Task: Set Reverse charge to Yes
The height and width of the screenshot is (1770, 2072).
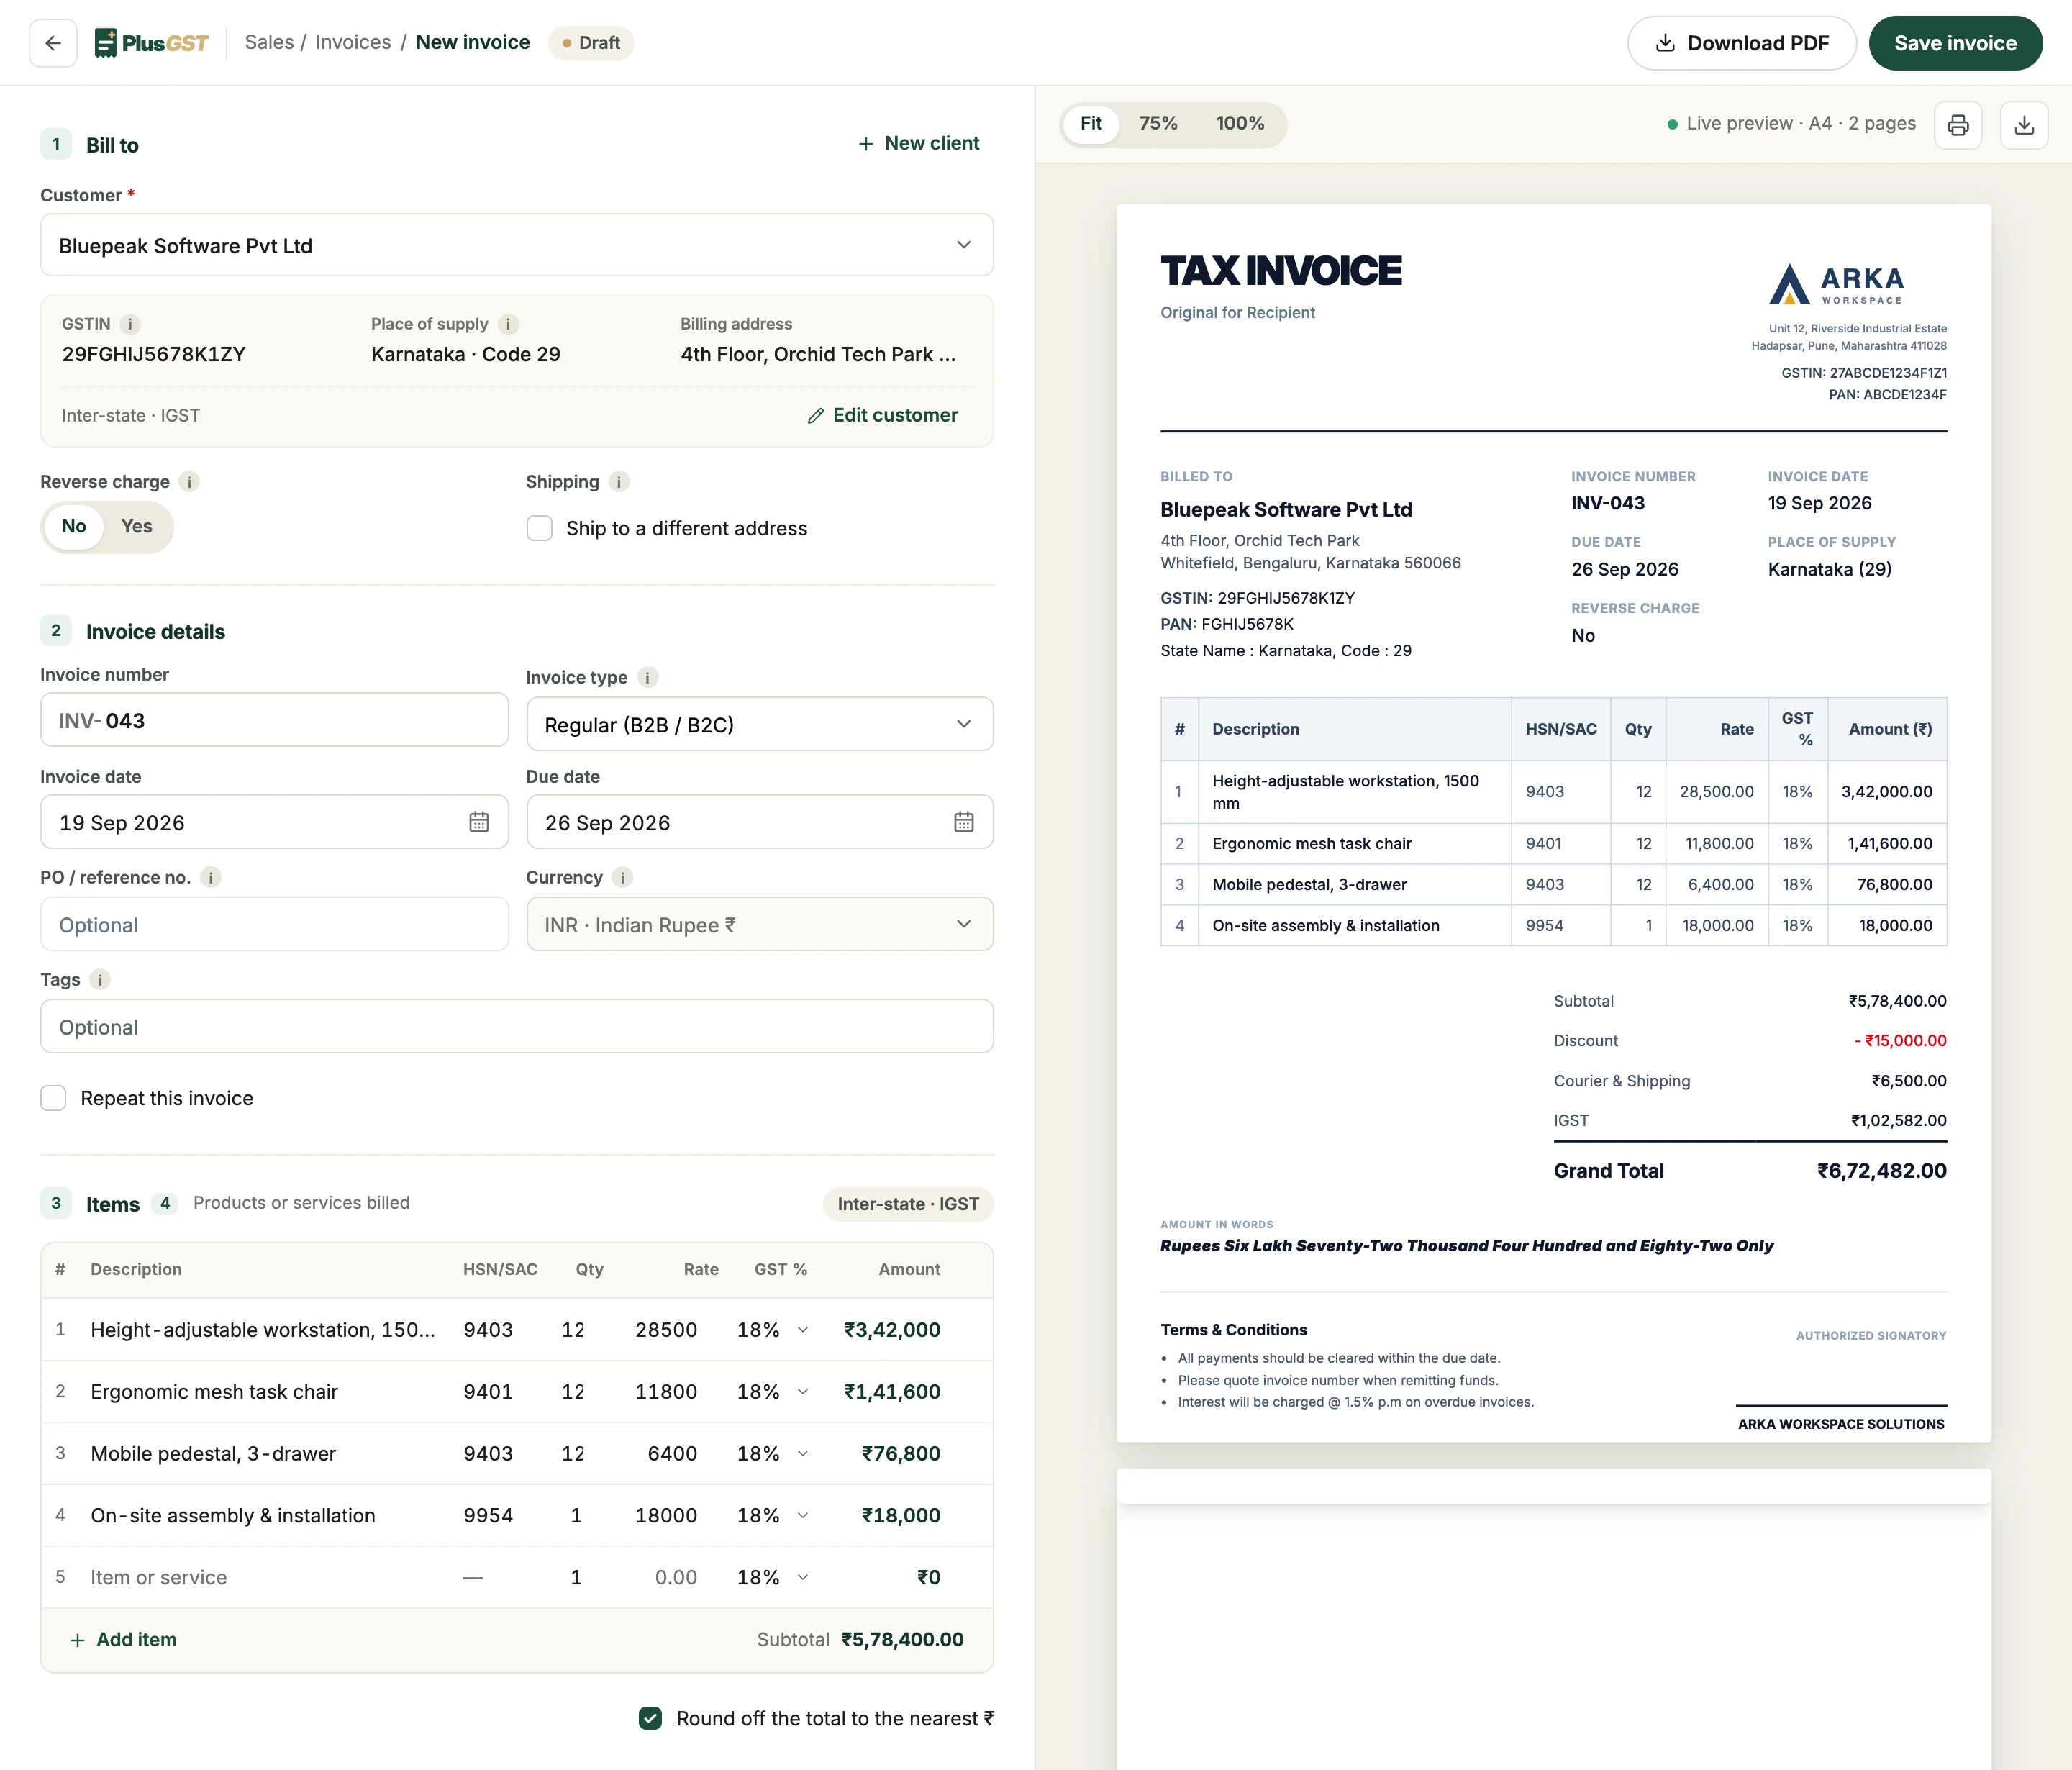Action: pyautogui.click(x=137, y=526)
